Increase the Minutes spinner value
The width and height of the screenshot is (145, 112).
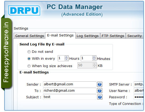94,57
